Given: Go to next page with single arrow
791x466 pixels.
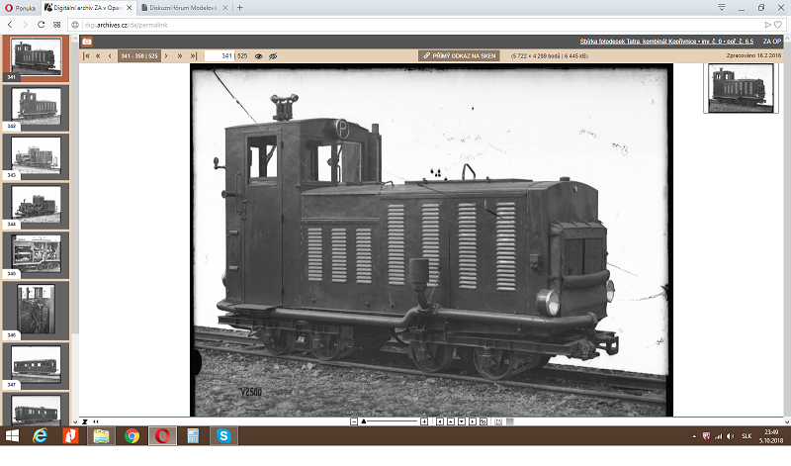Looking at the screenshot, I should 166,56.
